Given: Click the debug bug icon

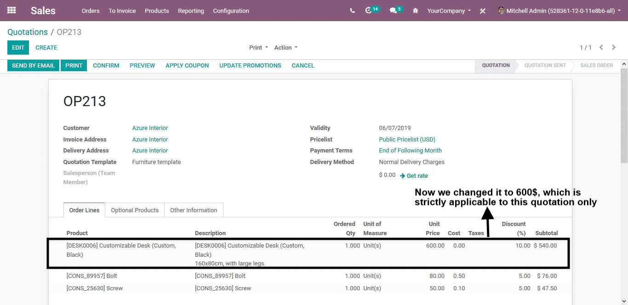Looking at the screenshot, I should click(416, 11).
